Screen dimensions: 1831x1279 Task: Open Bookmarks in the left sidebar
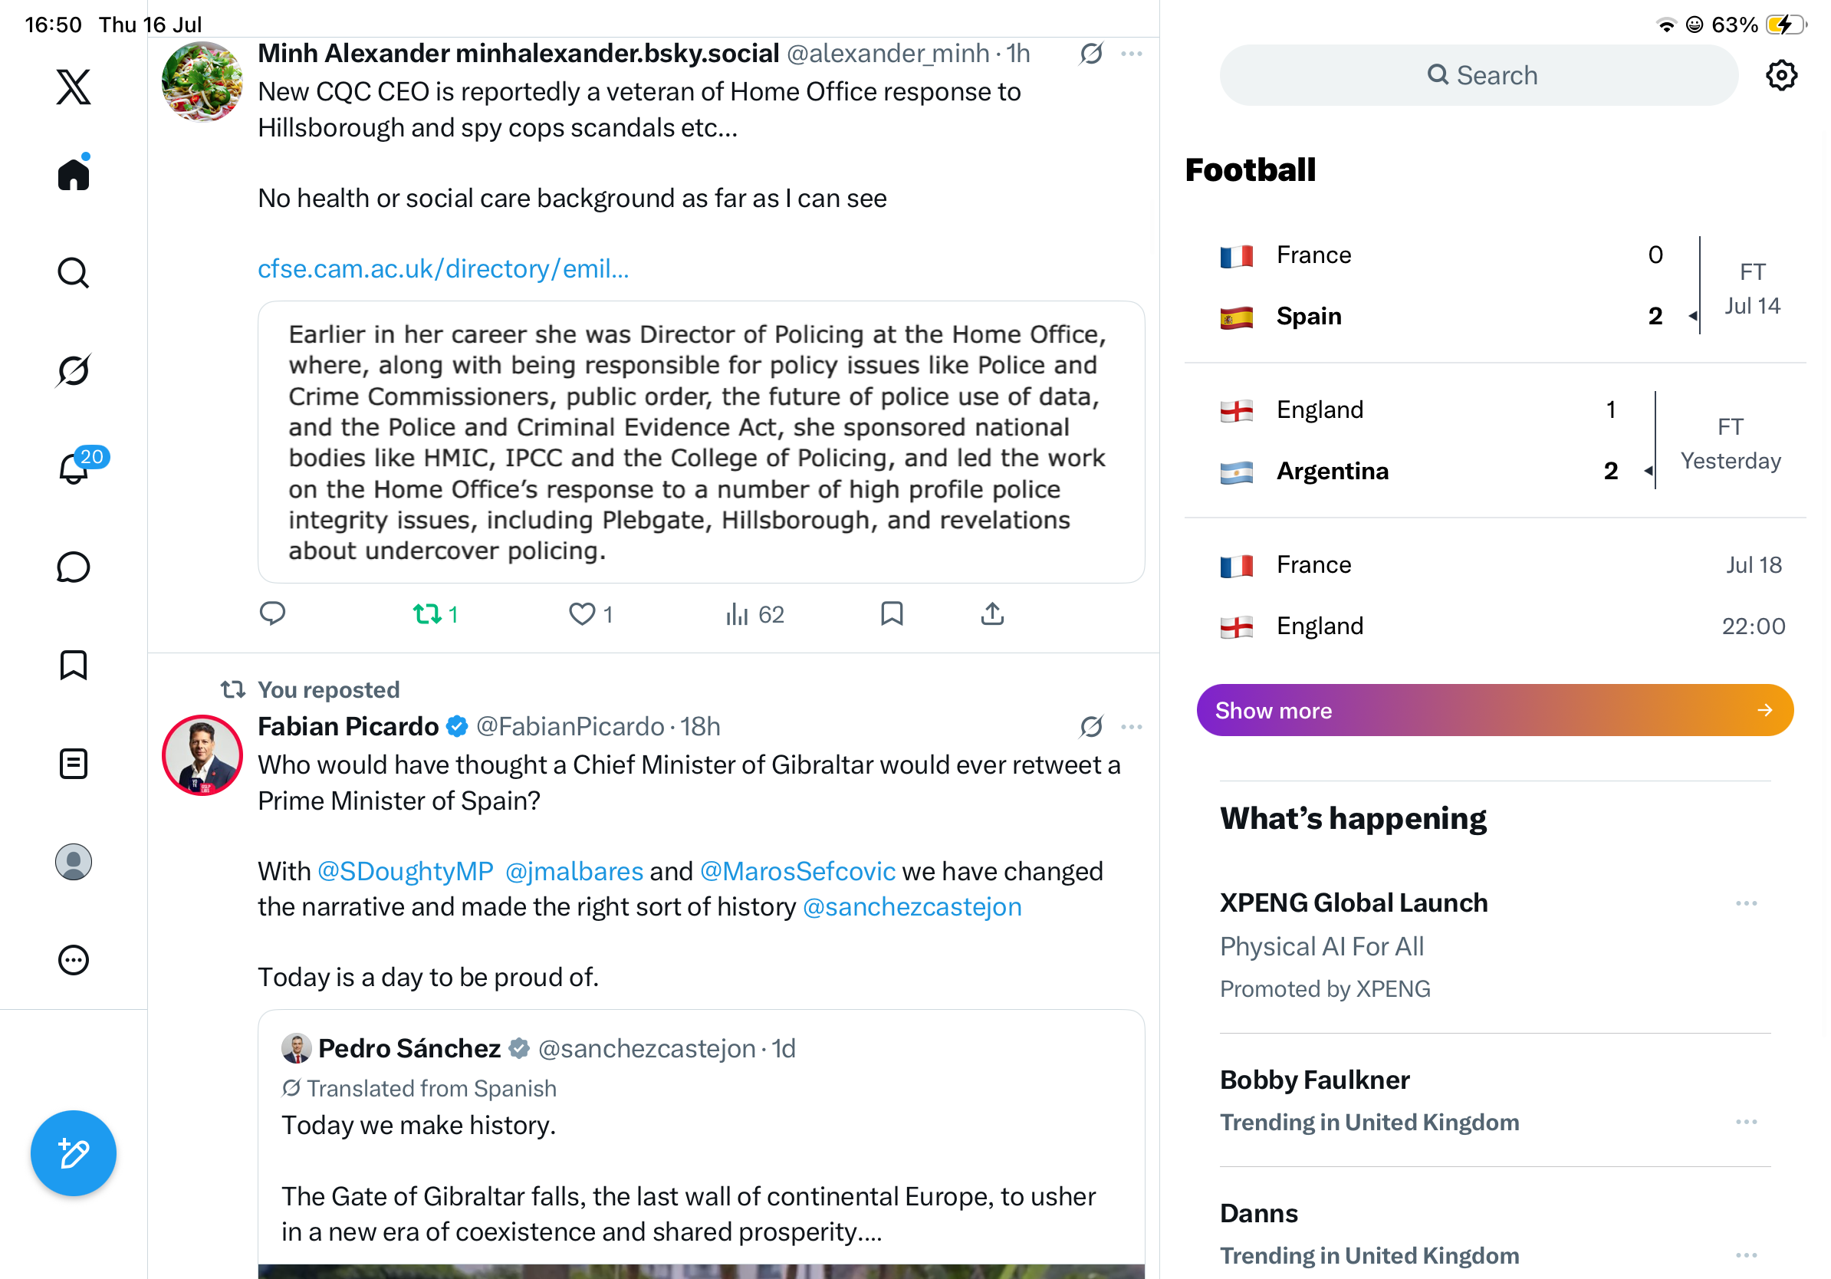tap(74, 665)
